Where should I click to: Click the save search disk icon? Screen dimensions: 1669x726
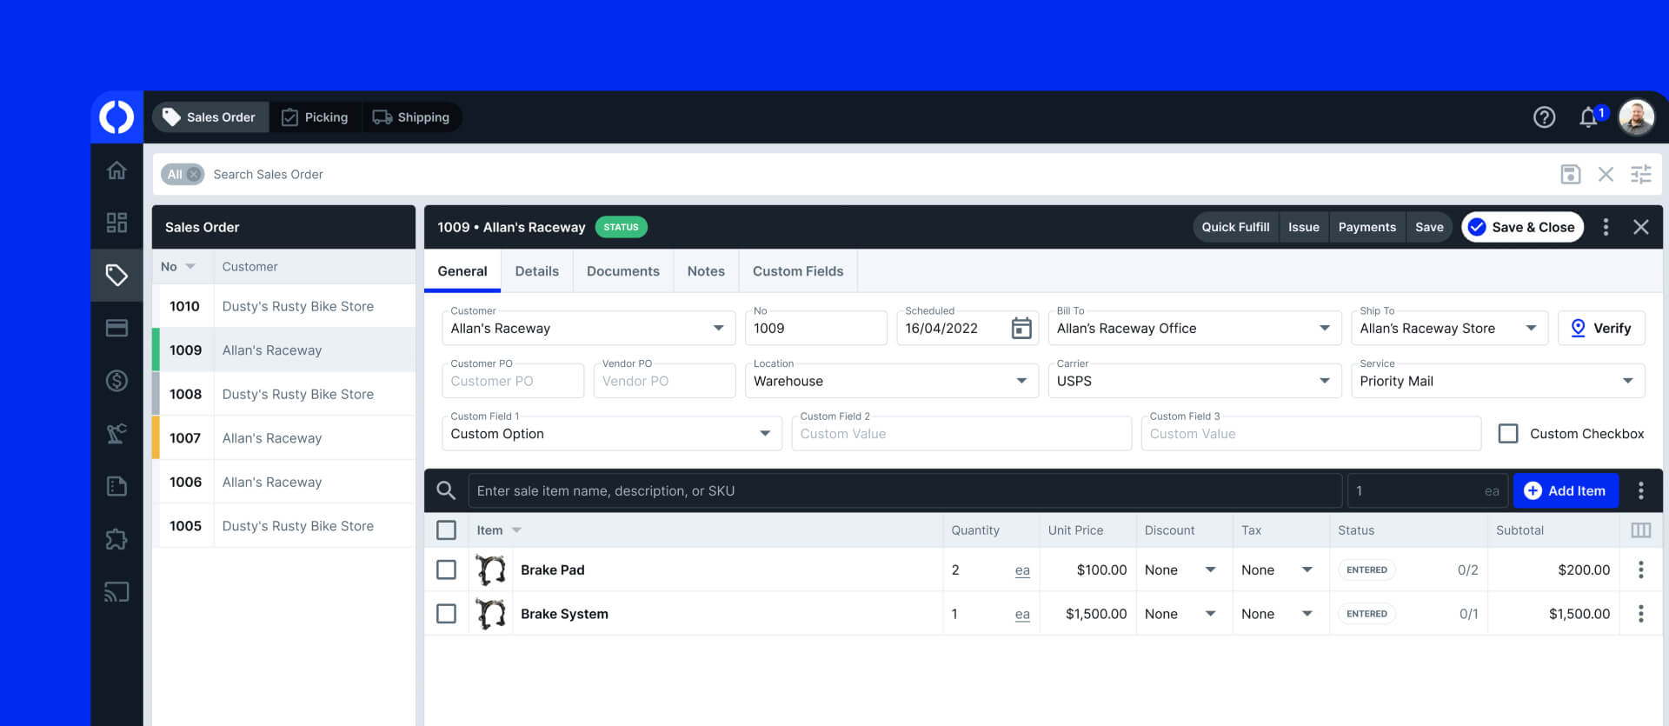[x=1570, y=175]
